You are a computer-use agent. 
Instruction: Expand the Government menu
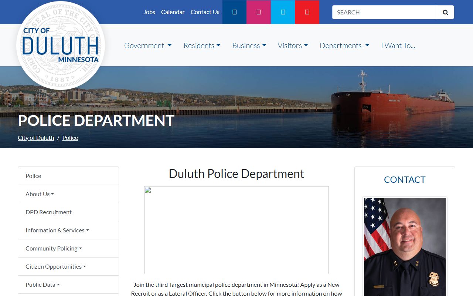(148, 46)
